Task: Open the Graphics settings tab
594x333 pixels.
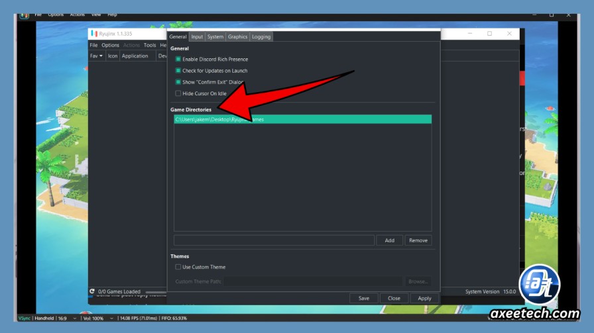Action: click(237, 36)
